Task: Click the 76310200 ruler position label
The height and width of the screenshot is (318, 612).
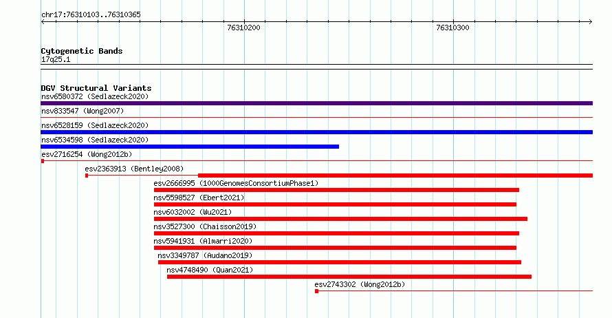Action: [x=243, y=28]
